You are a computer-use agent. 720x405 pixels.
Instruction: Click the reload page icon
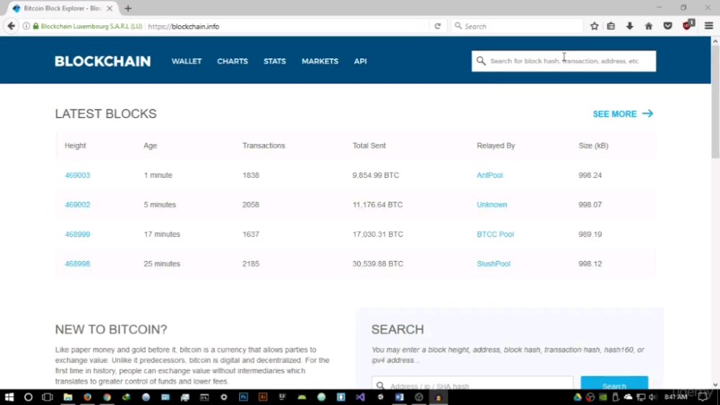(x=438, y=26)
